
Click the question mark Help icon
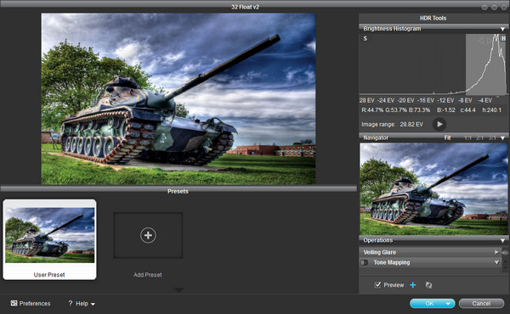coord(70,303)
